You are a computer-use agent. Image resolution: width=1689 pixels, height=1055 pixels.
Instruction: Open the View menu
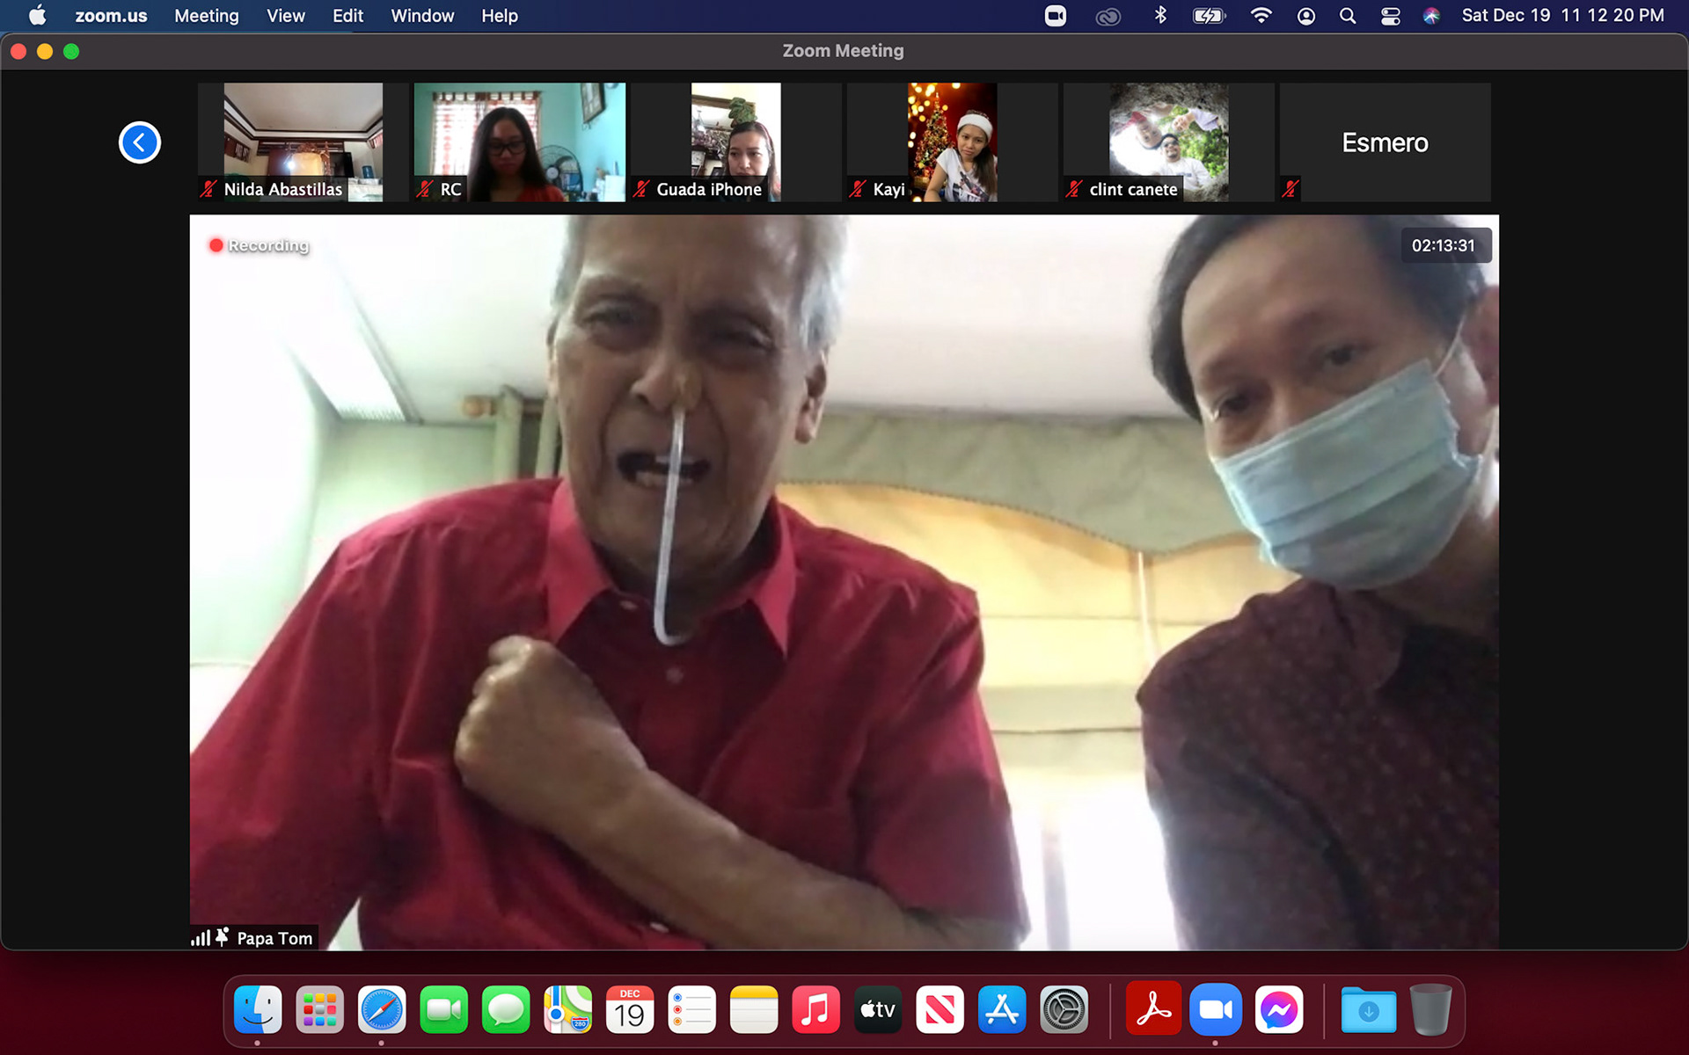point(285,16)
